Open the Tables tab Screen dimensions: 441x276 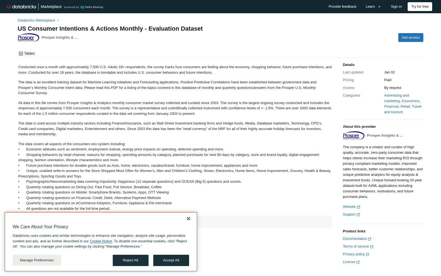point(27,54)
